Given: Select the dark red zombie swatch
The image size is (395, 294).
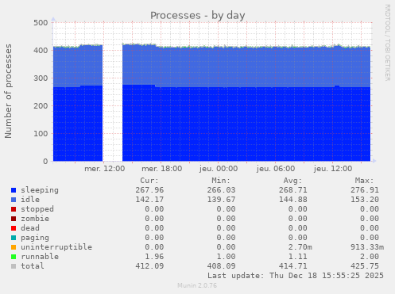Looking at the screenshot, I should [x=14, y=219].
